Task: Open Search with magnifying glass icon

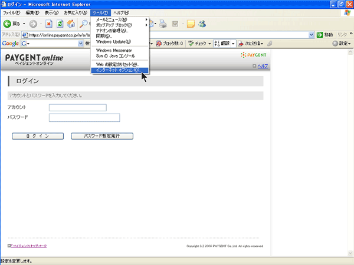Action: pyautogui.click(x=84, y=24)
